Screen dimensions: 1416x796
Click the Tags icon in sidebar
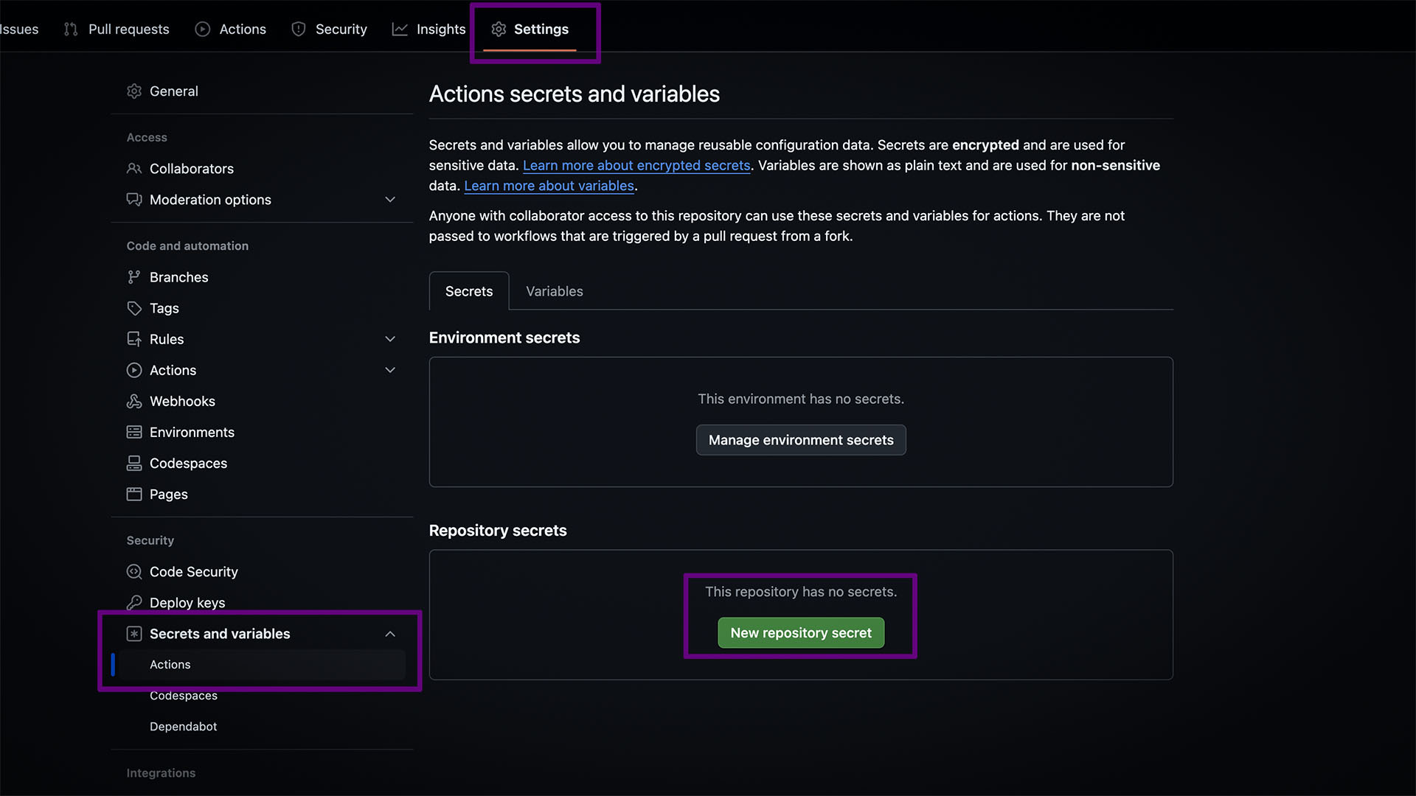[x=133, y=308]
